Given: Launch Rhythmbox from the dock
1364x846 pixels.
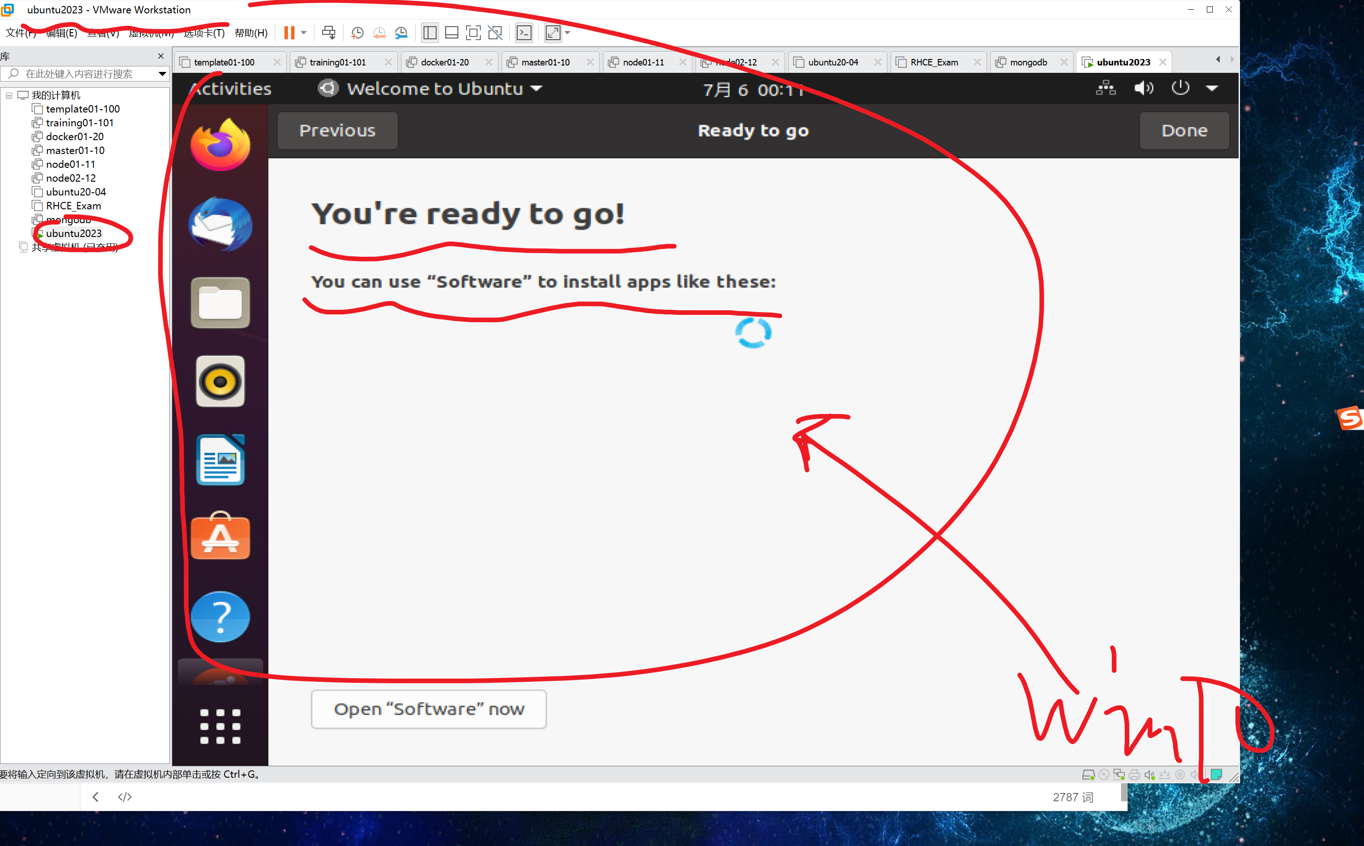Looking at the screenshot, I should click(220, 382).
